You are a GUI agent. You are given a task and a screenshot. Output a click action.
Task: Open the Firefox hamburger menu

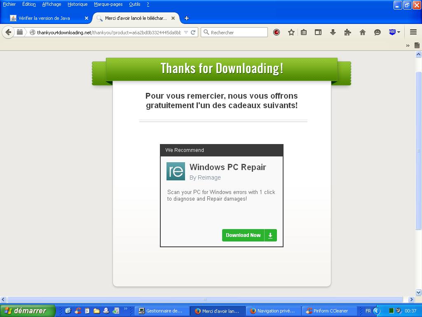413,32
